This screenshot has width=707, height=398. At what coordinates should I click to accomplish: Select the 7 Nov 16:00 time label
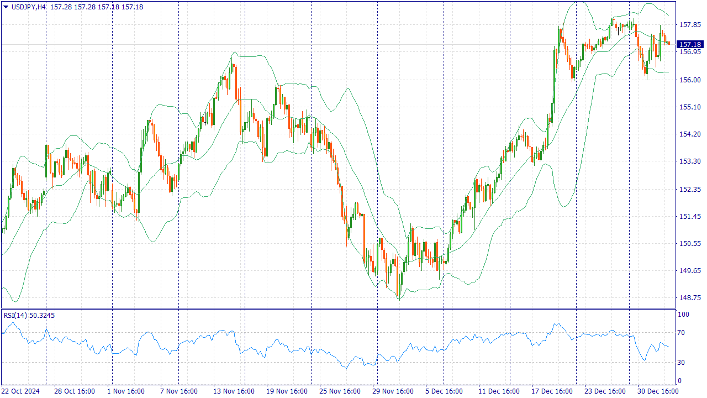pyautogui.click(x=179, y=391)
